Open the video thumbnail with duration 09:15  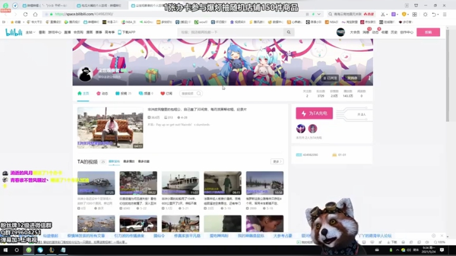click(x=222, y=183)
